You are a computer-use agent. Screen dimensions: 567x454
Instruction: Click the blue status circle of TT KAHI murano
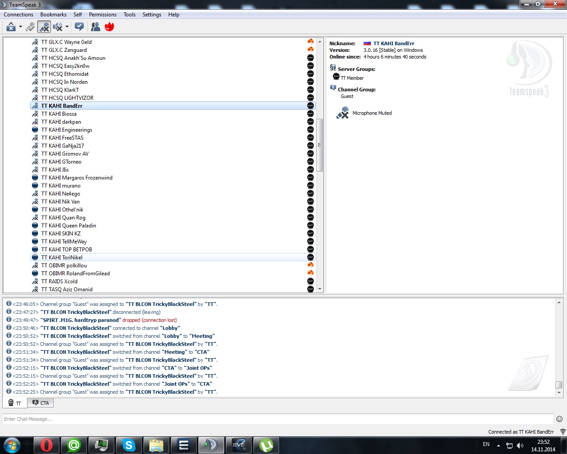35,186
